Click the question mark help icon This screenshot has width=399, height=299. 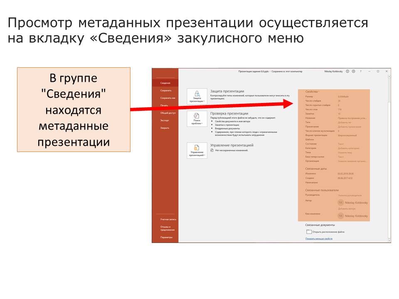pyautogui.click(x=360, y=71)
